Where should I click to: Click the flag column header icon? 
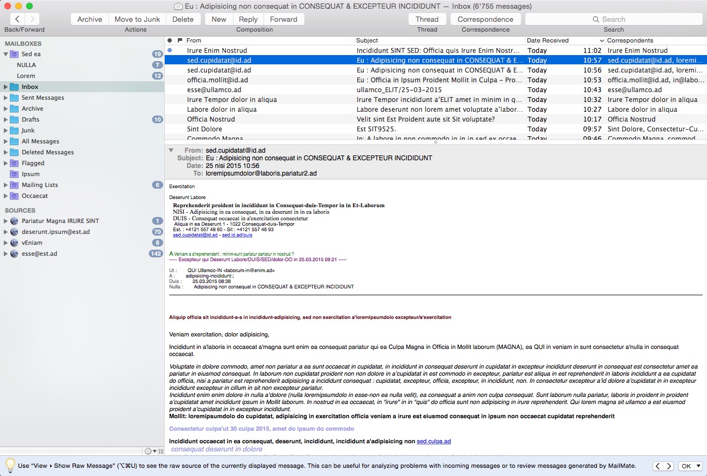[x=179, y=40]
